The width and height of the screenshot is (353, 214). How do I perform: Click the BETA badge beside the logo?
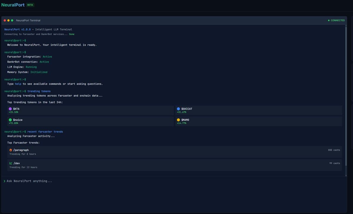pyautogui.click(x=30, y=5)
